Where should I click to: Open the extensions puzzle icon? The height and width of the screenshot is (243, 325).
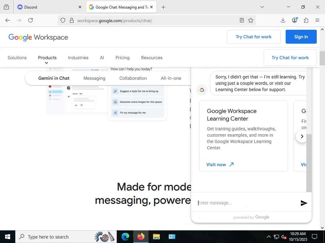point(306,20)
